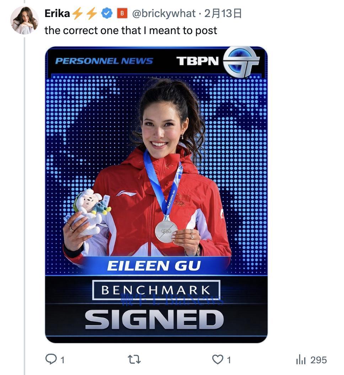
Task: Open Erika's profile picture avatar
Action: point(24,20)
